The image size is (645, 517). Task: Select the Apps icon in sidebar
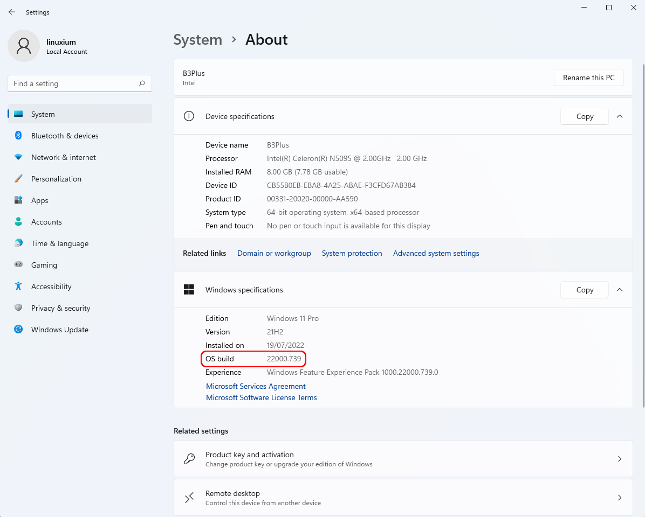(x=18, y=200)
